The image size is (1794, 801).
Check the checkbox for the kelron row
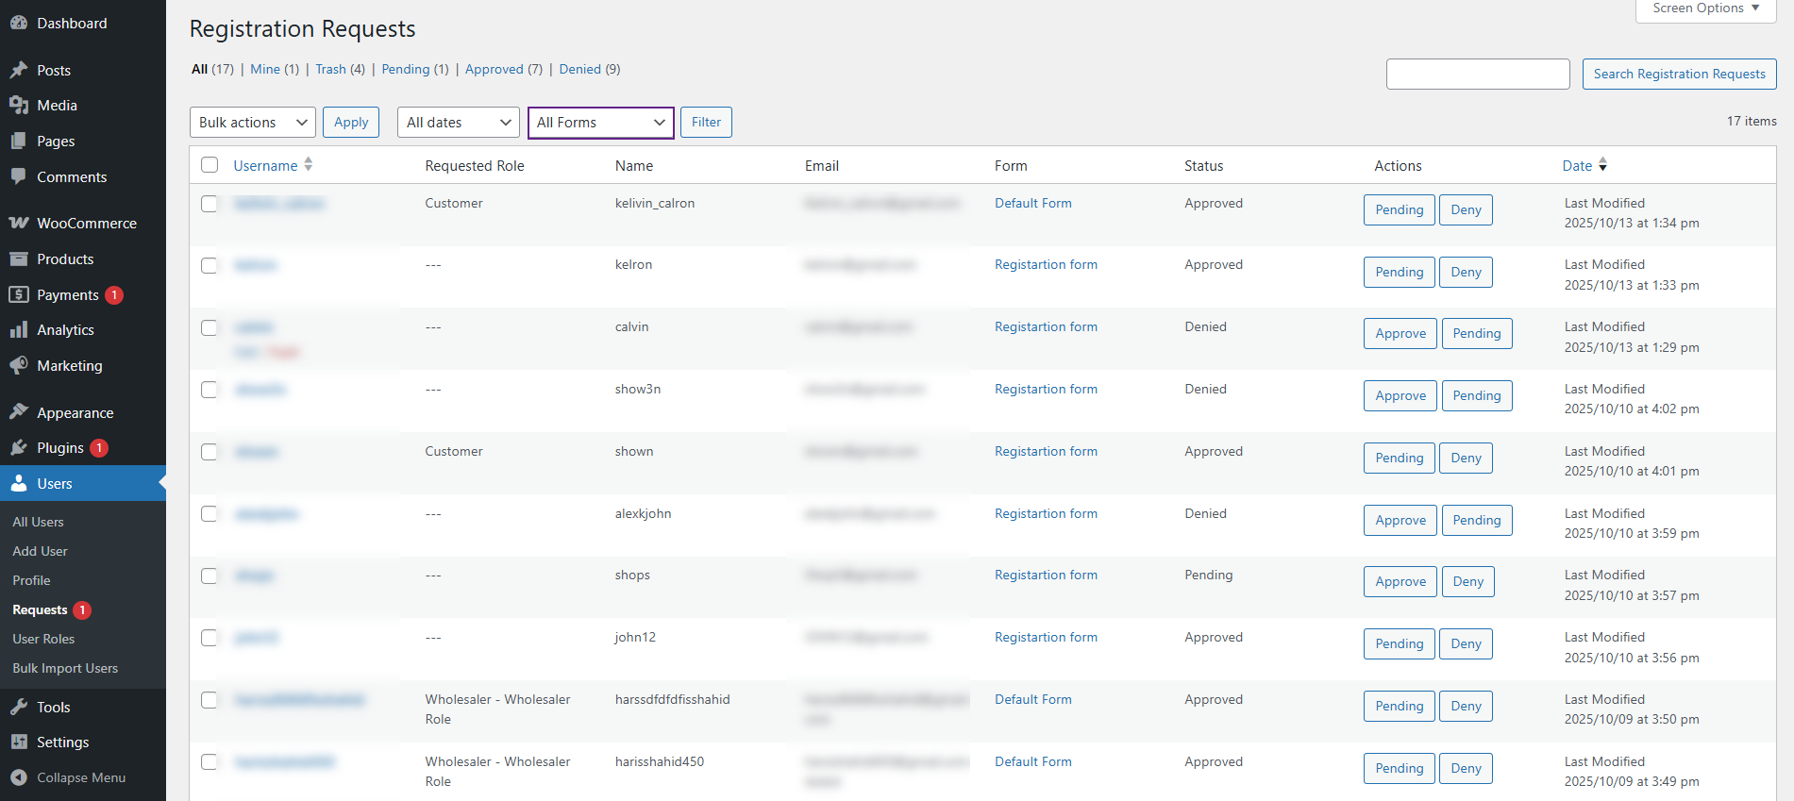tap(210, 266)
